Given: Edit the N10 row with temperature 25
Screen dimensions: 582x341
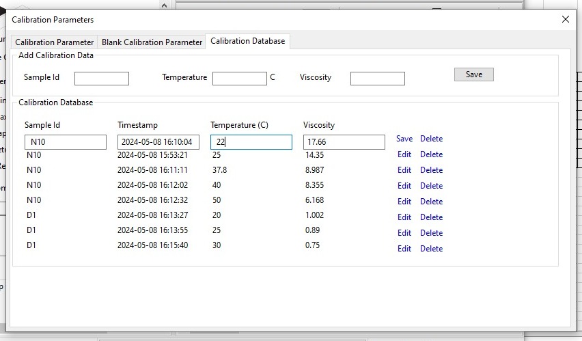Looking at the screenshot, I should point(404,154).
